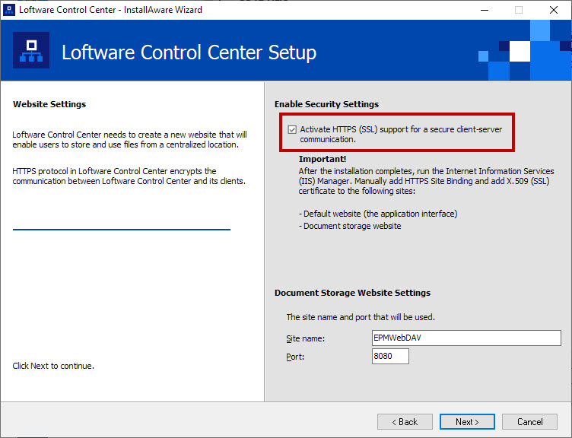572x438 pixels.
Task: Click the 'Document Storage Website Settings' heading
Action: 352,293
